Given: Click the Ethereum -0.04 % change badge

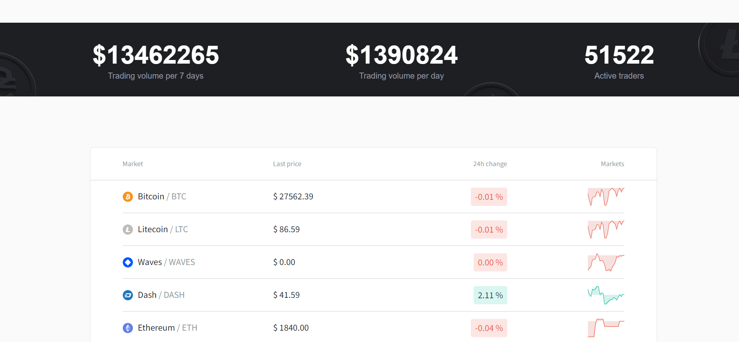Looking at the screenshot, I should (x=489, y=328).
